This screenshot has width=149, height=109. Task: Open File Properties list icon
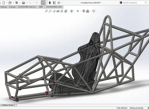(54, 3)
